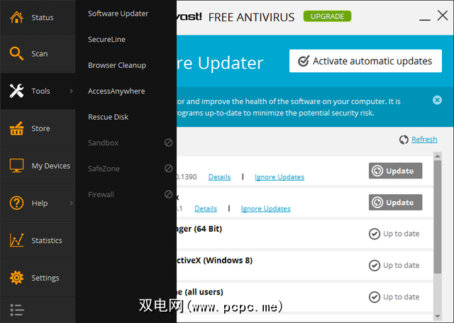Open Details link in second program row
This screenshot has height=323, width=454.
[206, 208]
